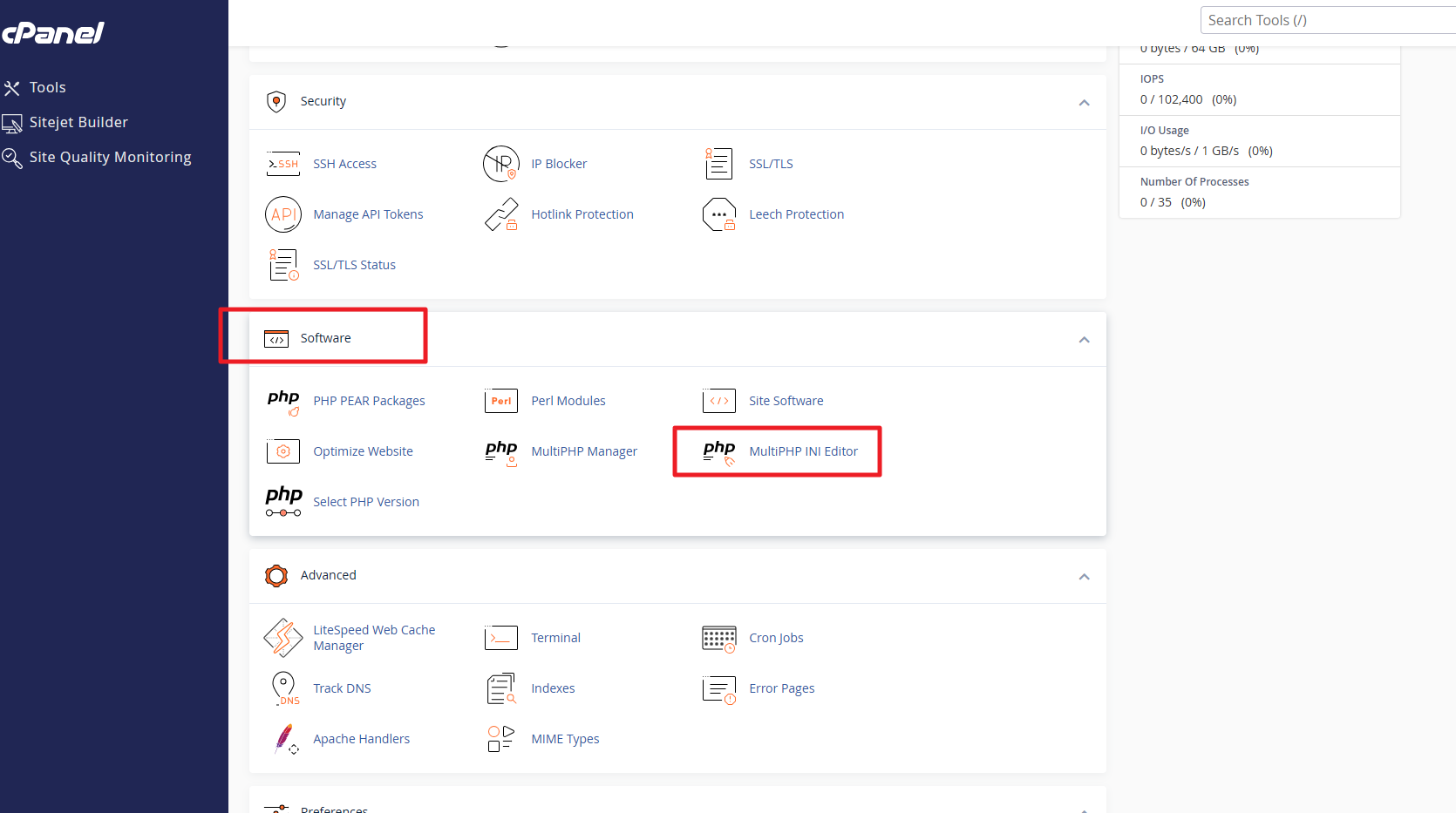The height and width of the screenshot is (813, 1456).
Task: Open the Select PHP Version link
Action: pos(366,502)
